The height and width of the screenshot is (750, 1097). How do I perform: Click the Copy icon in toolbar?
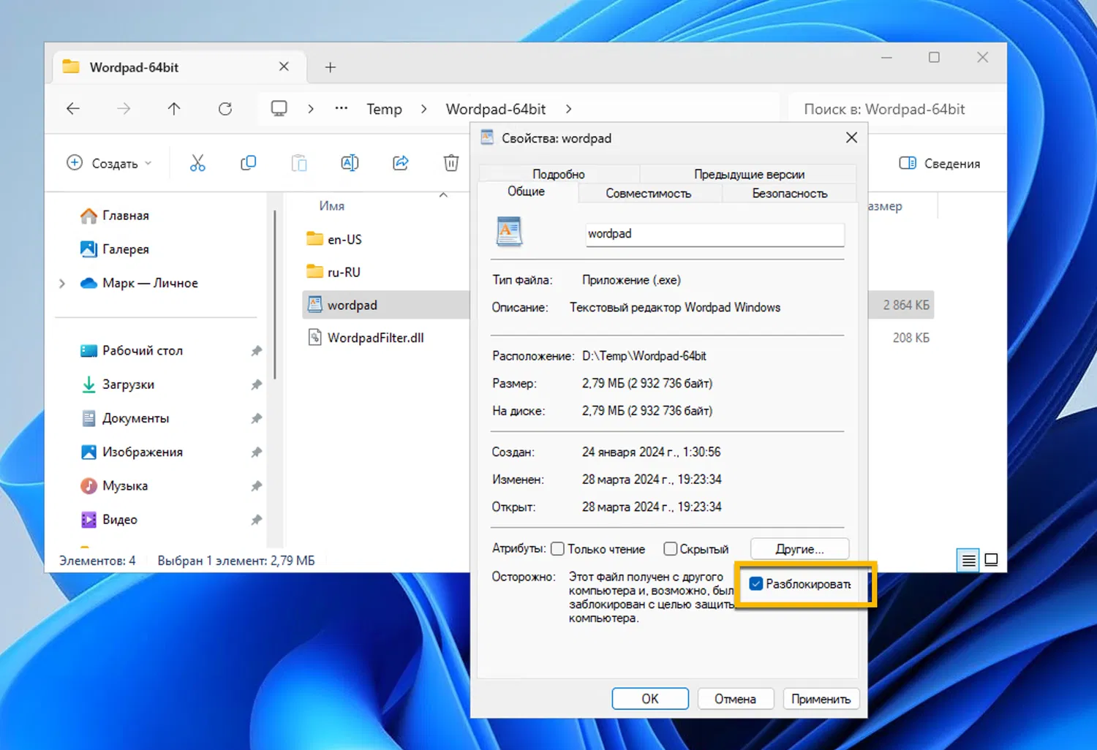click(249, 163)
